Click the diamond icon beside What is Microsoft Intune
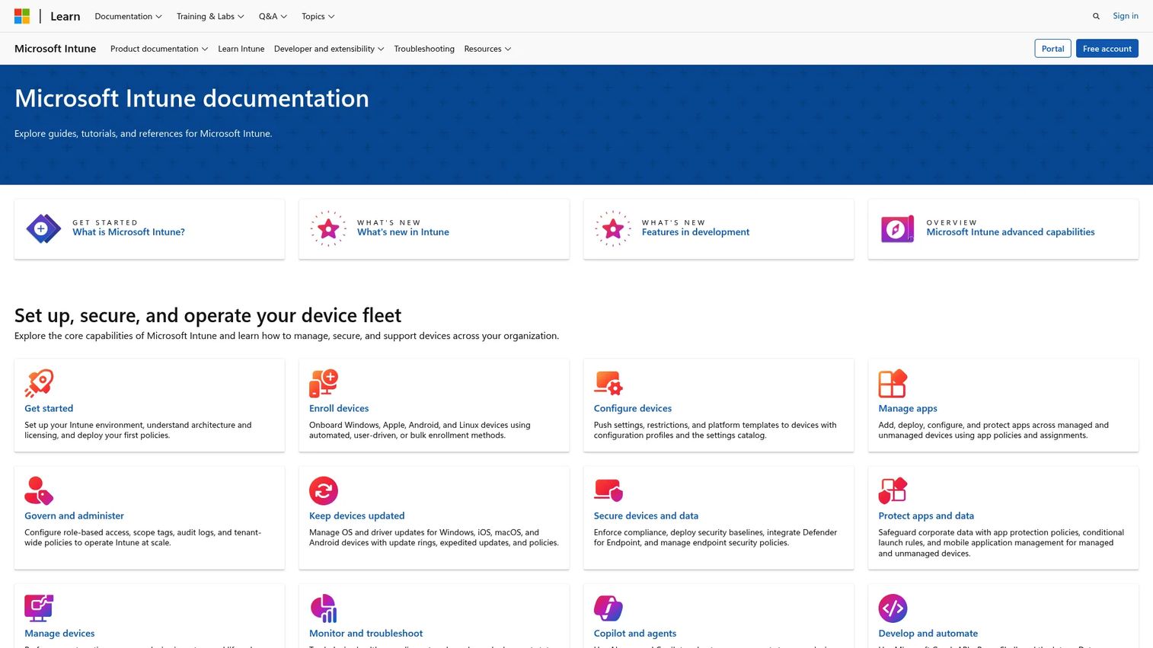 point(43,228)
